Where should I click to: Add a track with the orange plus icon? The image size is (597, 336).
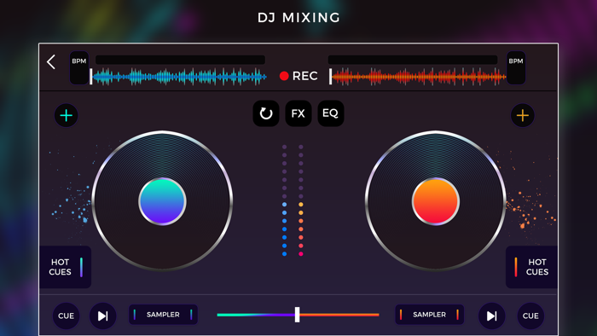[522, 115]
